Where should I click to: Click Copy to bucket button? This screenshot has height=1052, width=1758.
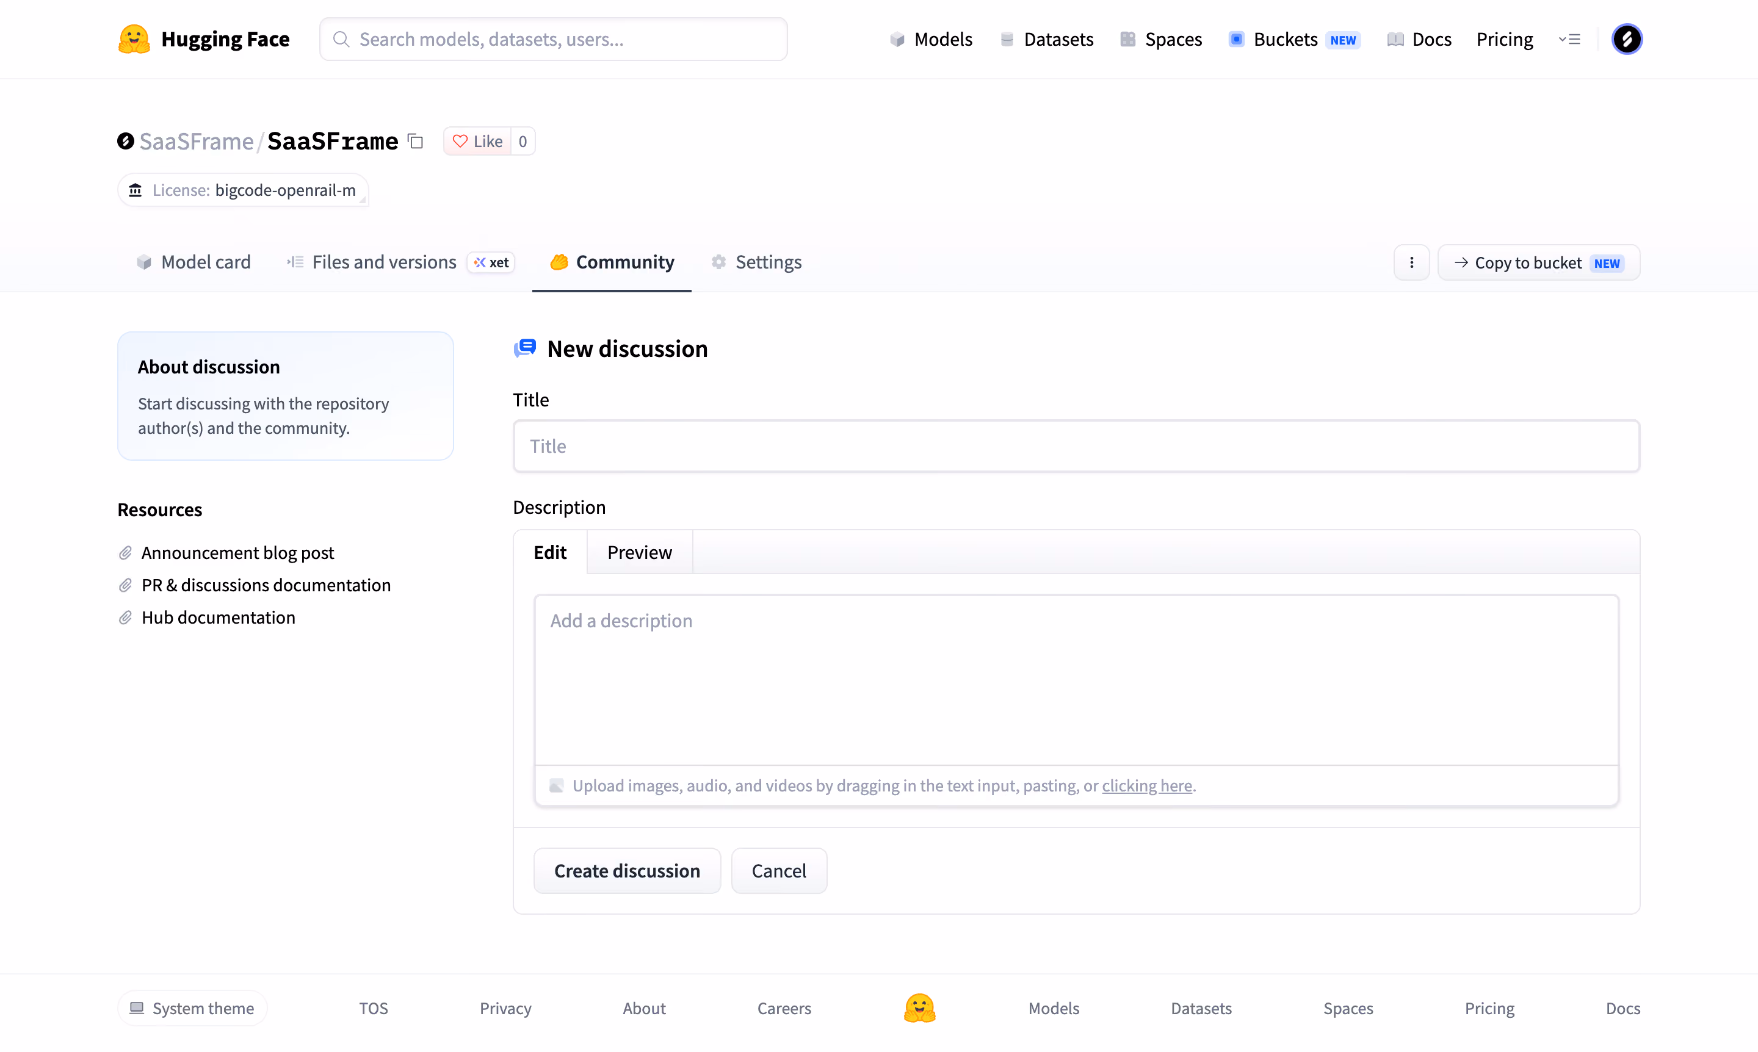(1538, 262)
